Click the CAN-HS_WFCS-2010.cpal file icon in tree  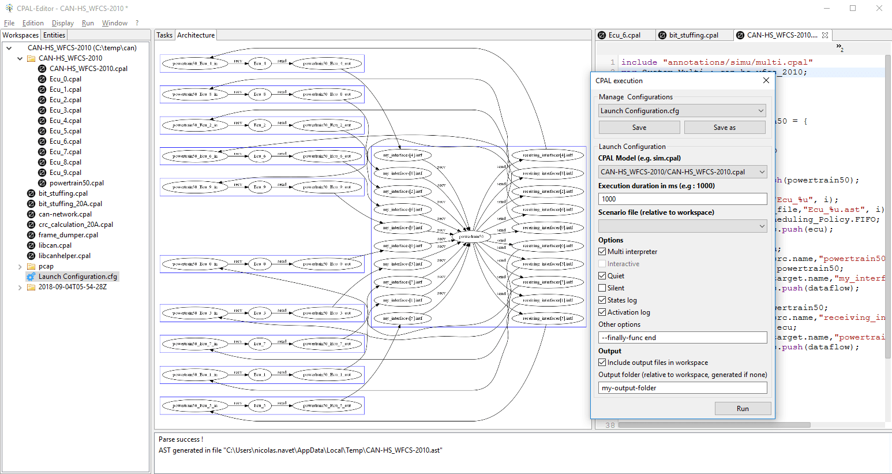click(42, 69)
